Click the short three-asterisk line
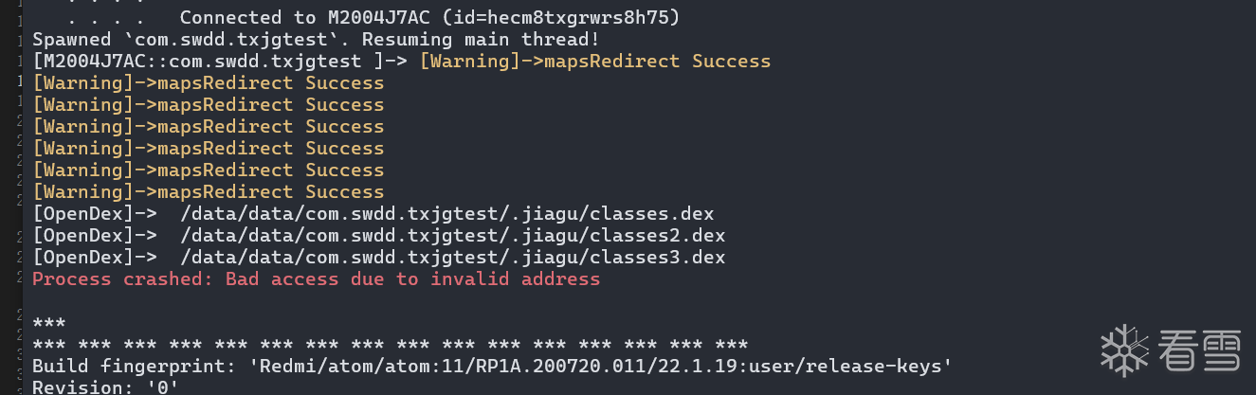This screenshot has width=1256, height=395. [49, 323]
